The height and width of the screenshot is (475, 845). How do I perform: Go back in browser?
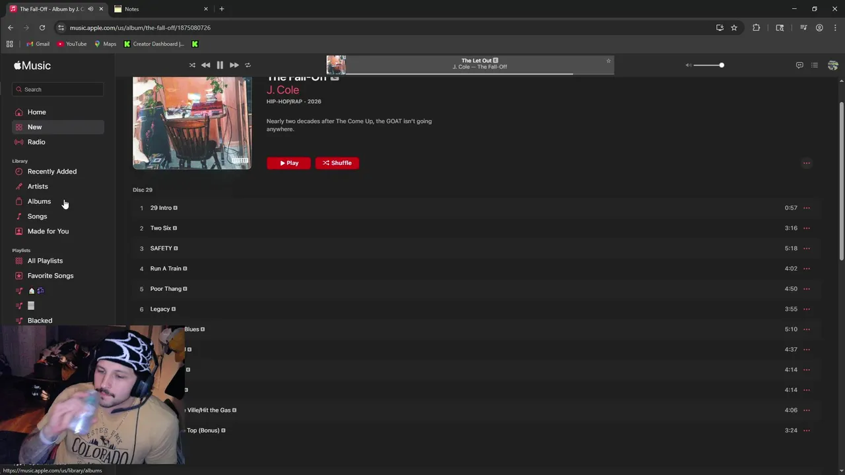(x=11, y=28)
